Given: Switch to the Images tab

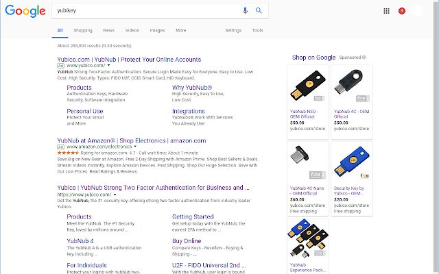Looking at the screenshot, I should 157,30.
